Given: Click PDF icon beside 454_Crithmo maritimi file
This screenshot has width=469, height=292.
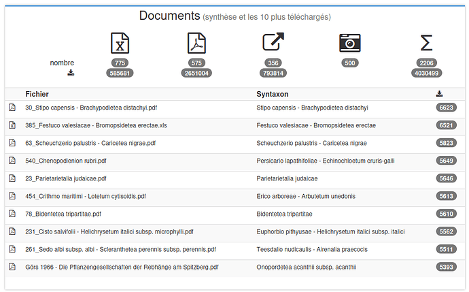Looking at the screenshot, I should 12,195.
